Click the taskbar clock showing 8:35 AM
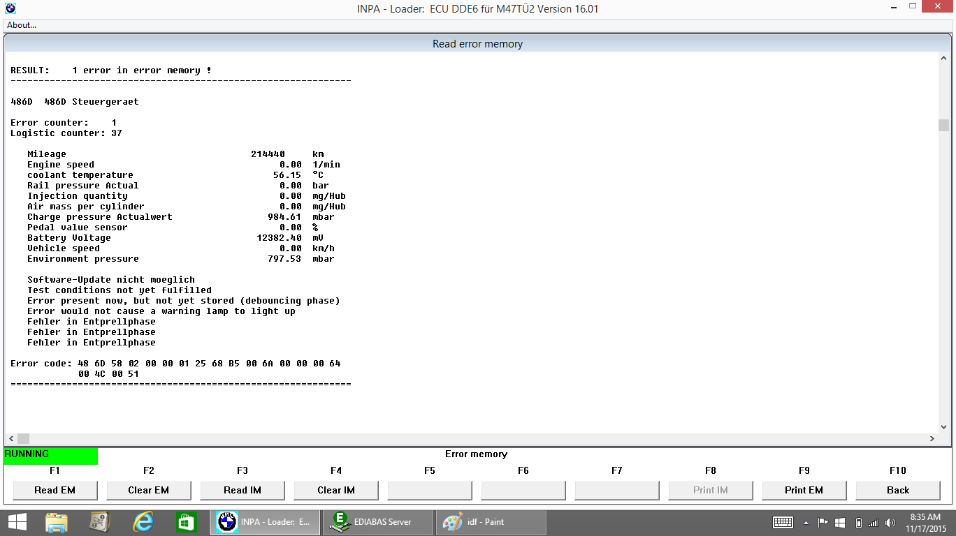 click(926, 522)
